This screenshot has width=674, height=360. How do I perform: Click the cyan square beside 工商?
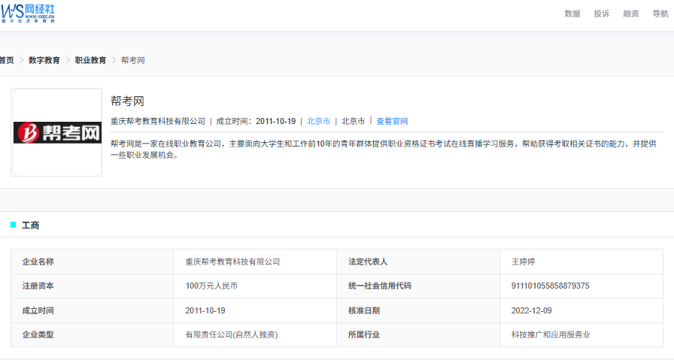pos(14,225)
